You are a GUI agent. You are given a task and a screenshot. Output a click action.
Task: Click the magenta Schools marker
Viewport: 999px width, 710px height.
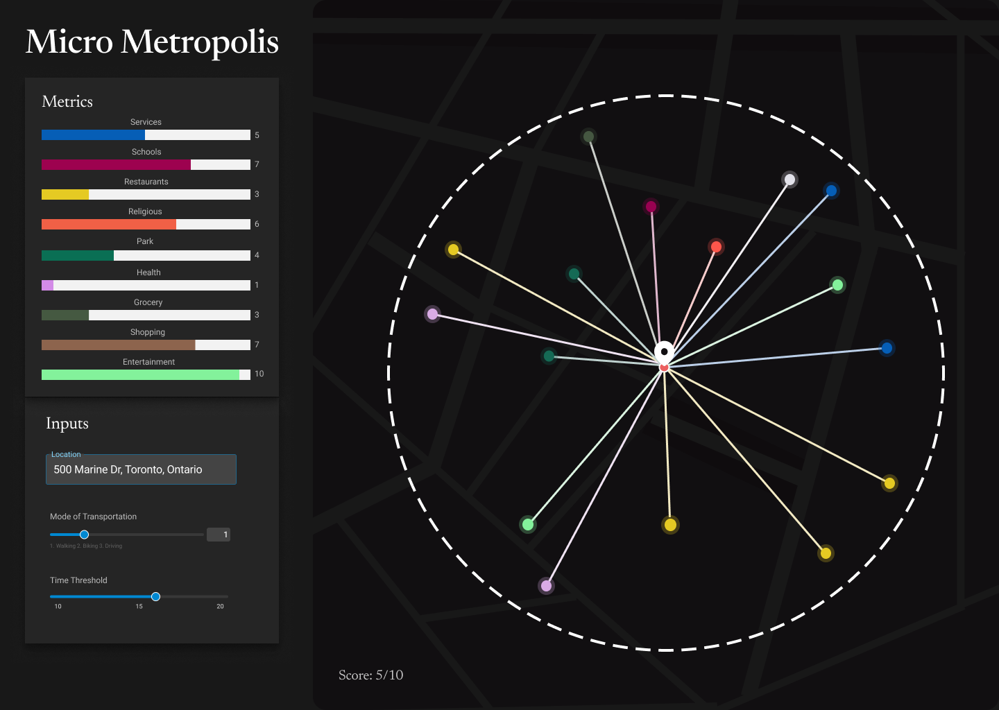point(651,206)
